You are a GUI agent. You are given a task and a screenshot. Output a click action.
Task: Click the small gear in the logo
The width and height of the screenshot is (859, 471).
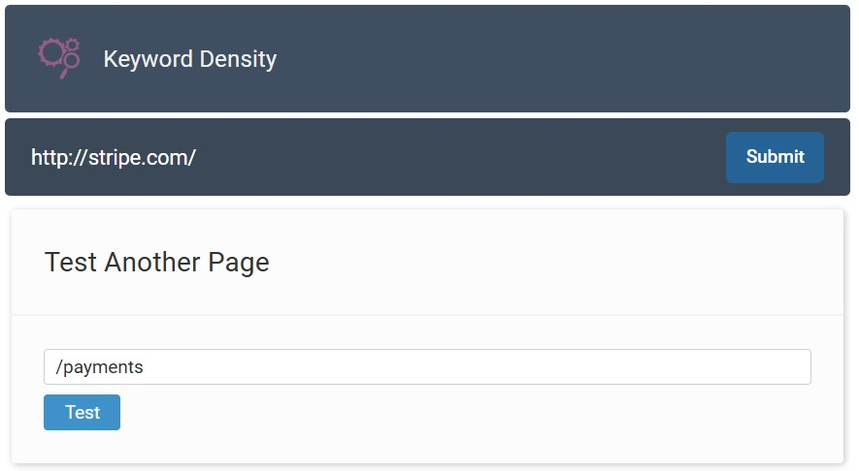[73, 45]
